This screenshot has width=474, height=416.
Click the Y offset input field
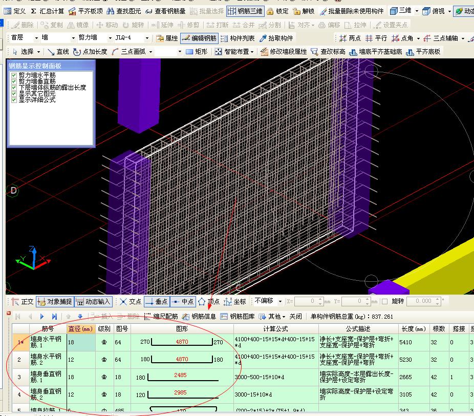(x=356, y=301)
